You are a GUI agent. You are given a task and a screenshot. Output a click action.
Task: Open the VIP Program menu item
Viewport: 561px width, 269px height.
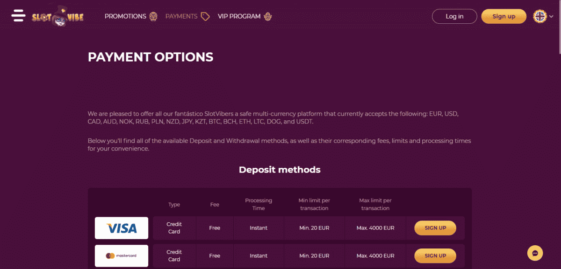pyautogui.click(x=239, y=16)
